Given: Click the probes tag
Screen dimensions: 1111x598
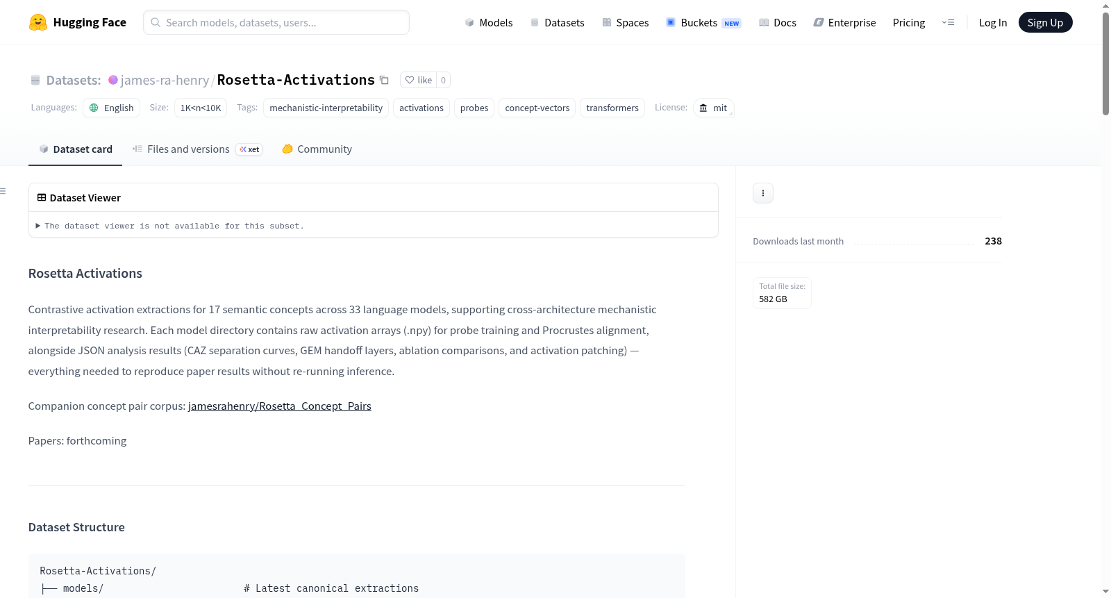Looking at the screenshot, I should (x=474, y=108).
